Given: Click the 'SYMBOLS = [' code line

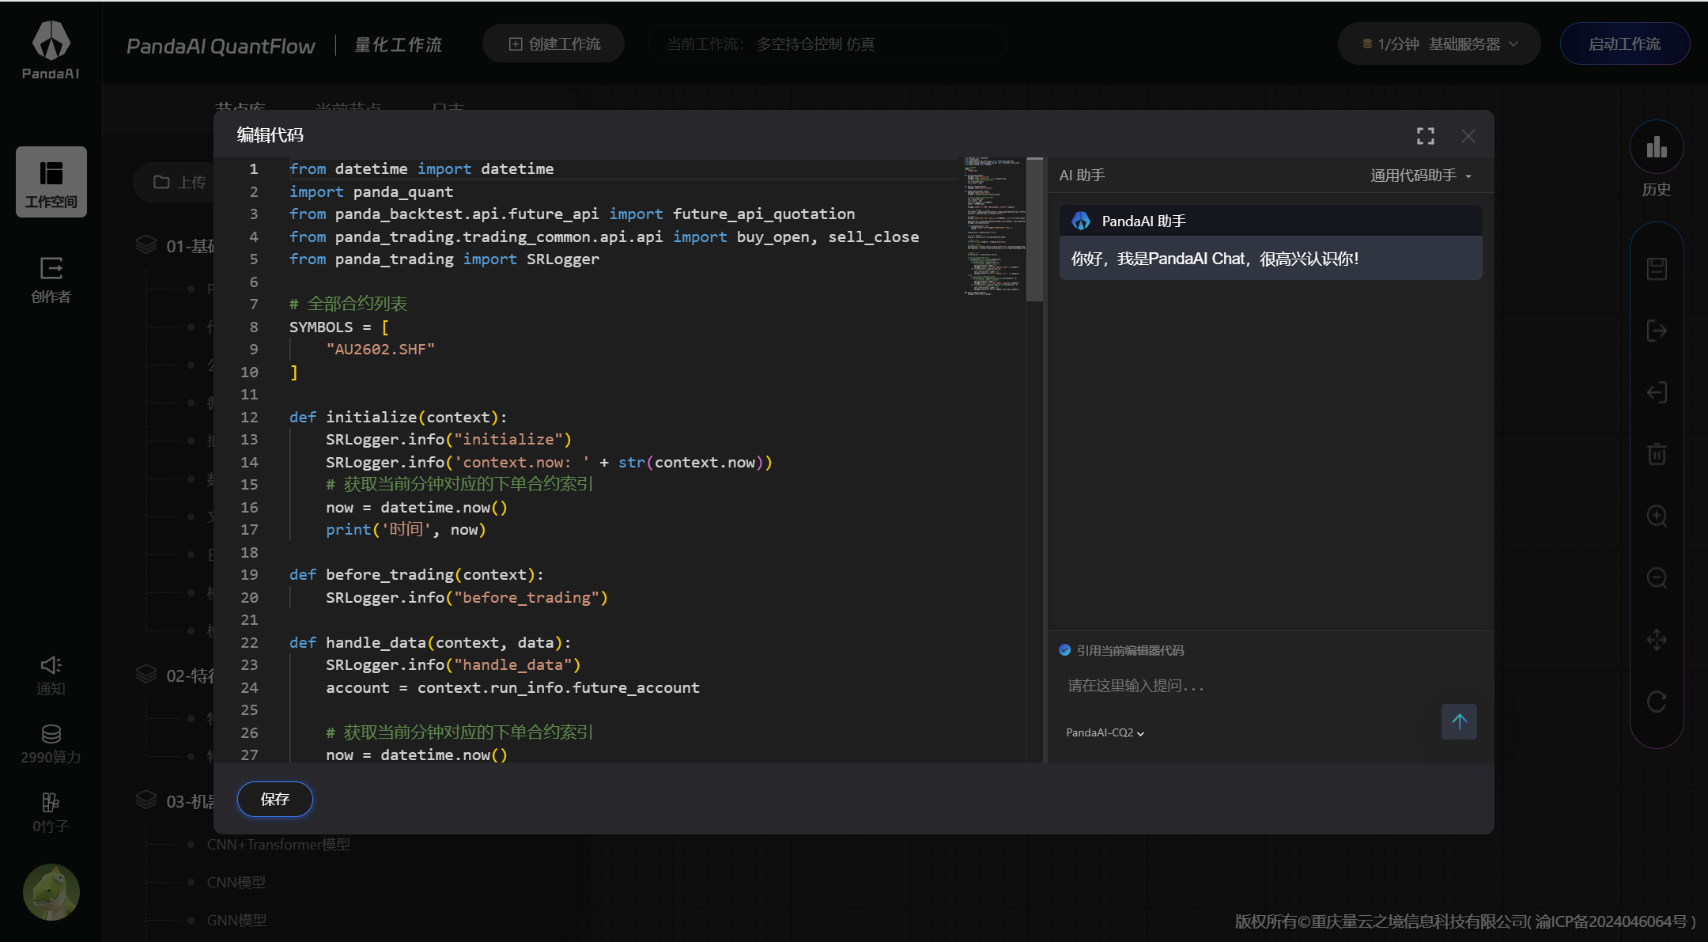Looking at the screenshot, I should tap(339, 327).
